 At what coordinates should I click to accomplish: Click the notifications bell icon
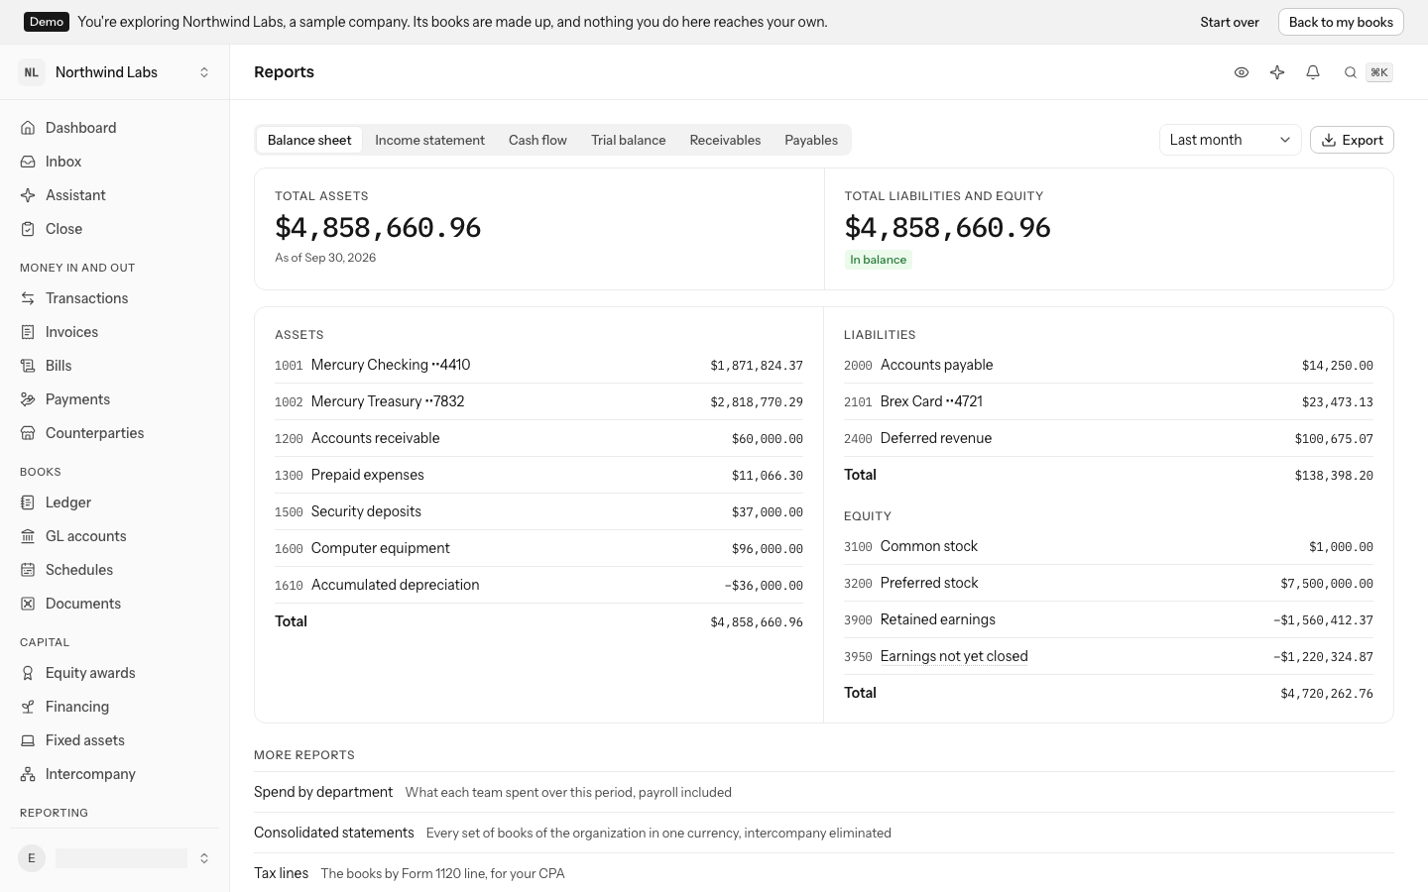[1313, 72]
